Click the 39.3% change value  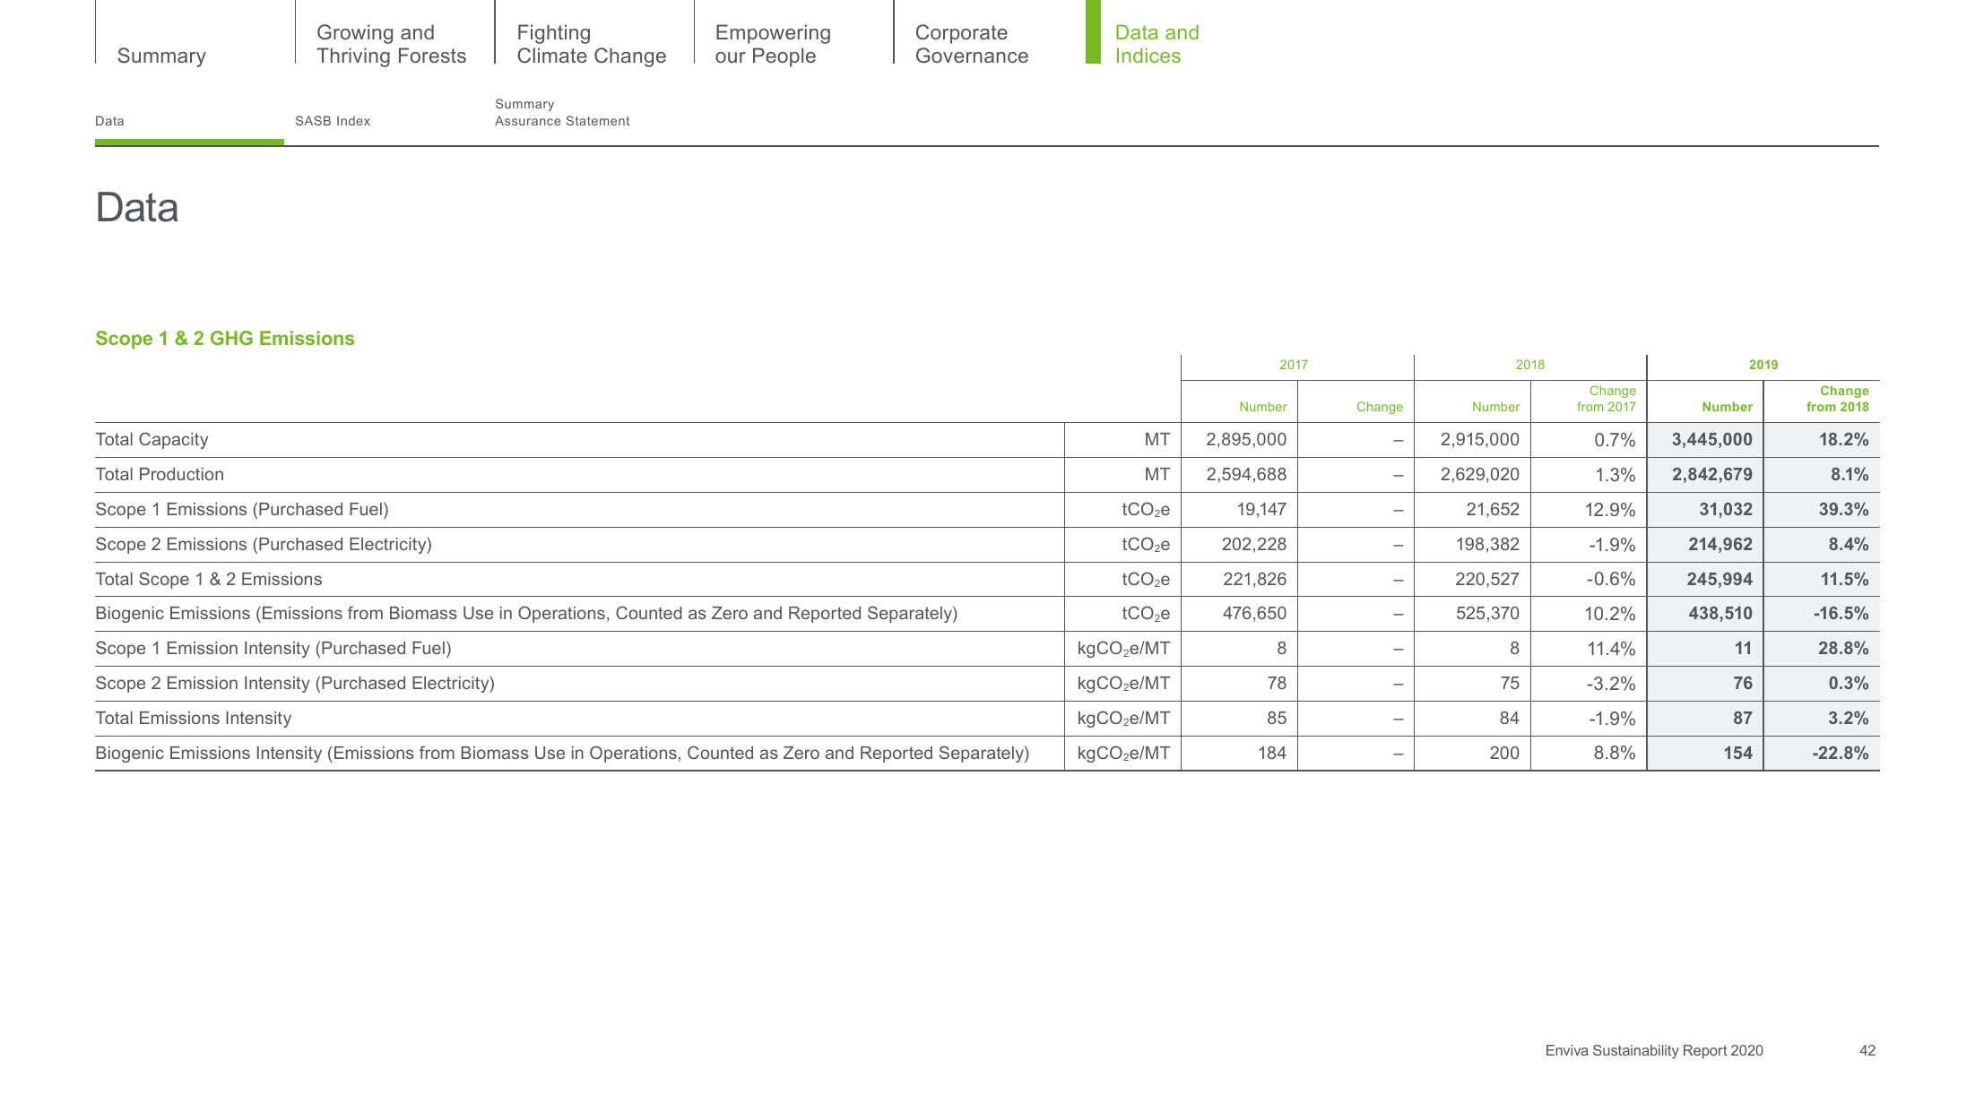tap(1843, 510)
